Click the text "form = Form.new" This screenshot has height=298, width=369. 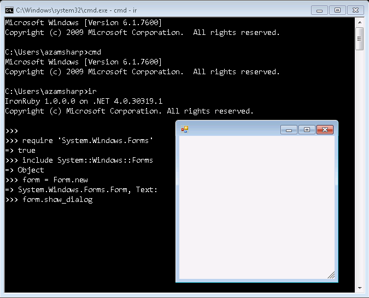(x=55, y=180)
